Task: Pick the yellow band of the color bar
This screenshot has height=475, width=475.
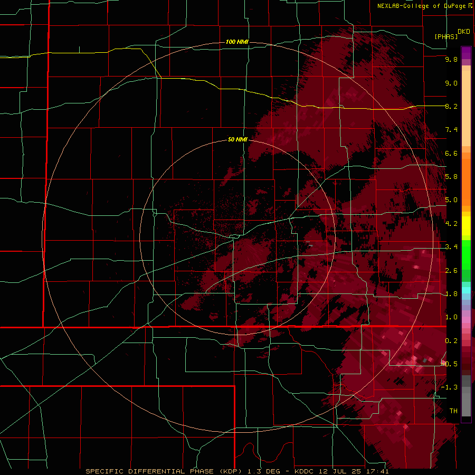Action: [x=466, y=226]
